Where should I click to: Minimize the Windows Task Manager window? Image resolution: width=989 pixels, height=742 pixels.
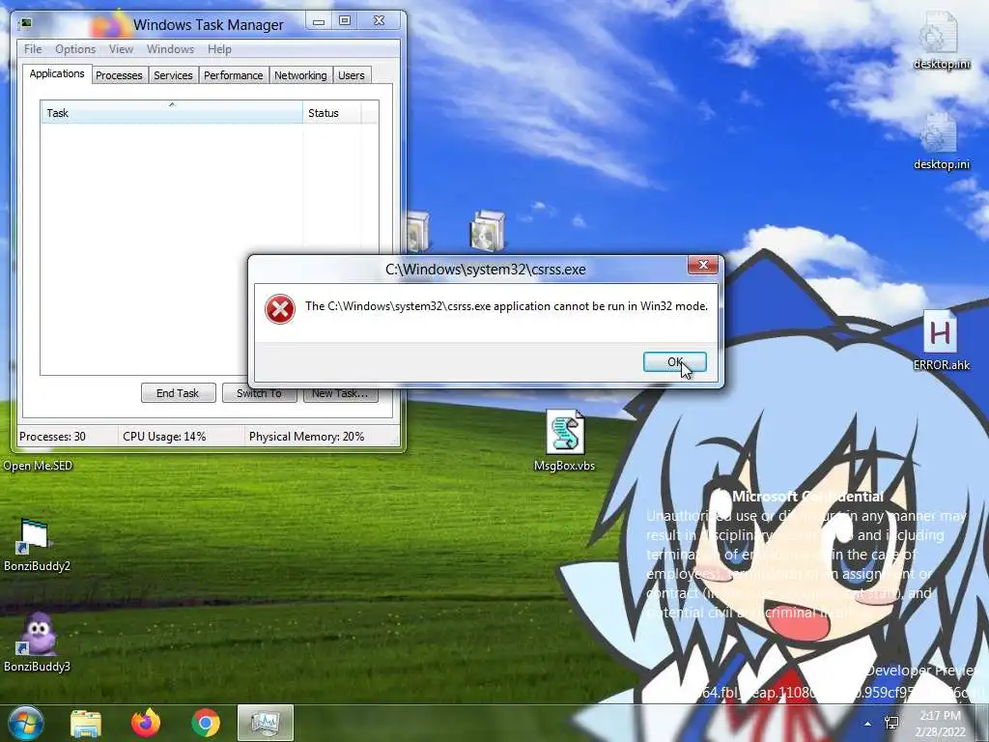319,21
